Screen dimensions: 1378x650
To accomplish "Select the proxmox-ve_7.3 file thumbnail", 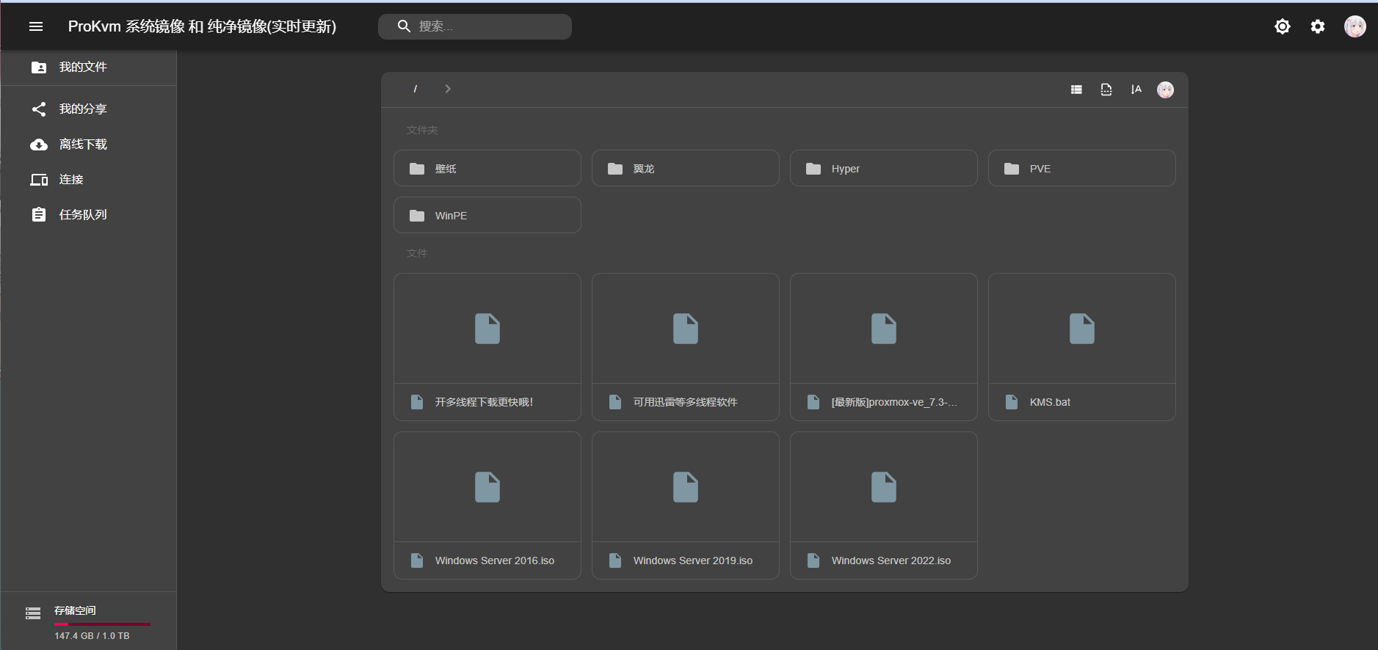I will pos(884,329).
